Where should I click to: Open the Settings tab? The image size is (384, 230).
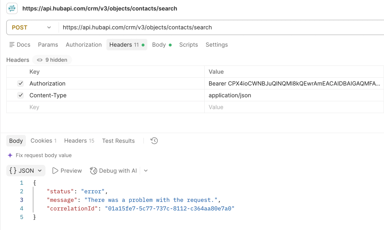coord(217,45)
